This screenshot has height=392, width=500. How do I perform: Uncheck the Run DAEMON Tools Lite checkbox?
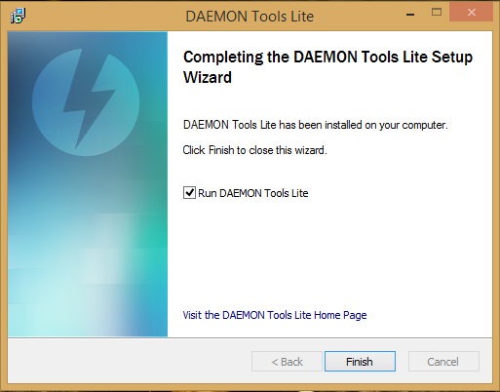point(189,193)
